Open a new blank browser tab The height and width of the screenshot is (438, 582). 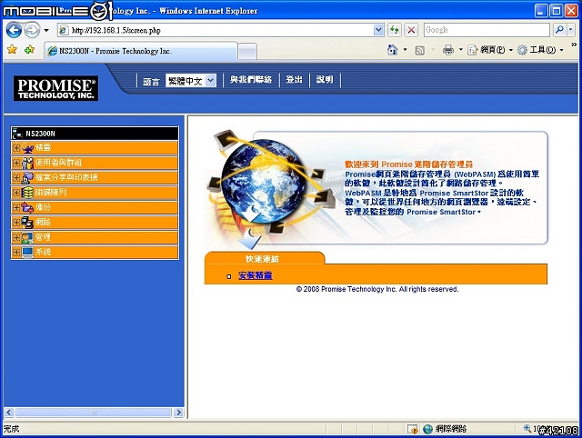(247, 52)
